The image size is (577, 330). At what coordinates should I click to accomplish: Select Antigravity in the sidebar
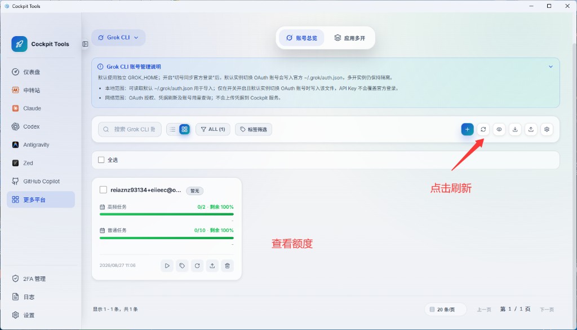click(x=41, y=145)
